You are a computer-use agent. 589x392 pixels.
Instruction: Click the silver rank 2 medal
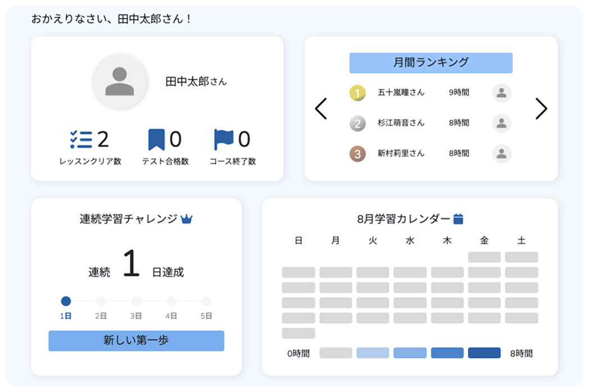[x=357, y=124]
